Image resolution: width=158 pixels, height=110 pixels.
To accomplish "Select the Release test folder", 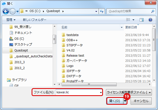I will pos(75,55).
